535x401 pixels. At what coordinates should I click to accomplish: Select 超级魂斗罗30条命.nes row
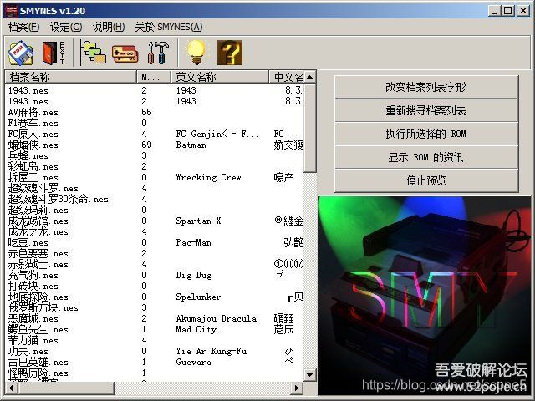tap(59, 200)
